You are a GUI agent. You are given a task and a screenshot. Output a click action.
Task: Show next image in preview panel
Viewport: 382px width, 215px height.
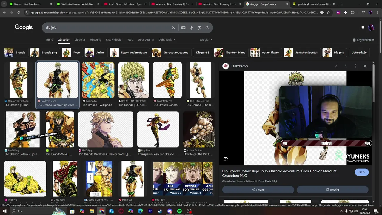click(346, 66)
